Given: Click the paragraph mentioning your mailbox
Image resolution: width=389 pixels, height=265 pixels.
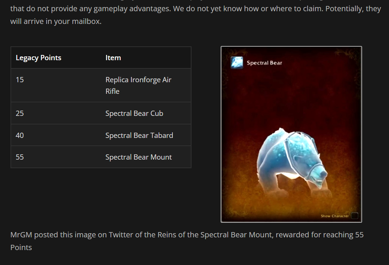Looking at the screenshot, I should [x=196, y=15].
